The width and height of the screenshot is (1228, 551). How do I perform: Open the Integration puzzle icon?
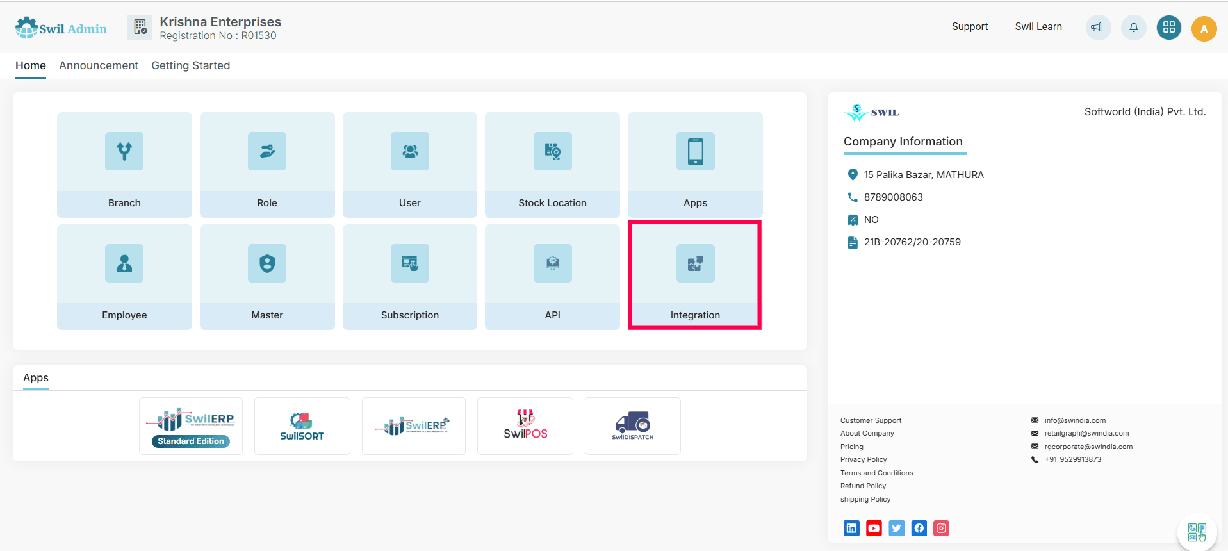click(x=696, y=263)
